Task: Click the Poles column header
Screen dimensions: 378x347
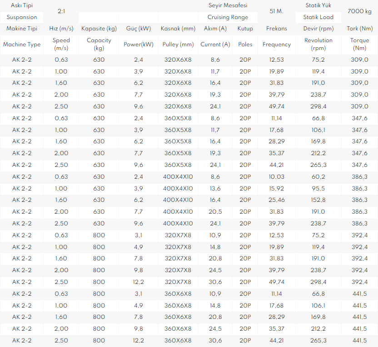Action: click(x=245, y=44)
